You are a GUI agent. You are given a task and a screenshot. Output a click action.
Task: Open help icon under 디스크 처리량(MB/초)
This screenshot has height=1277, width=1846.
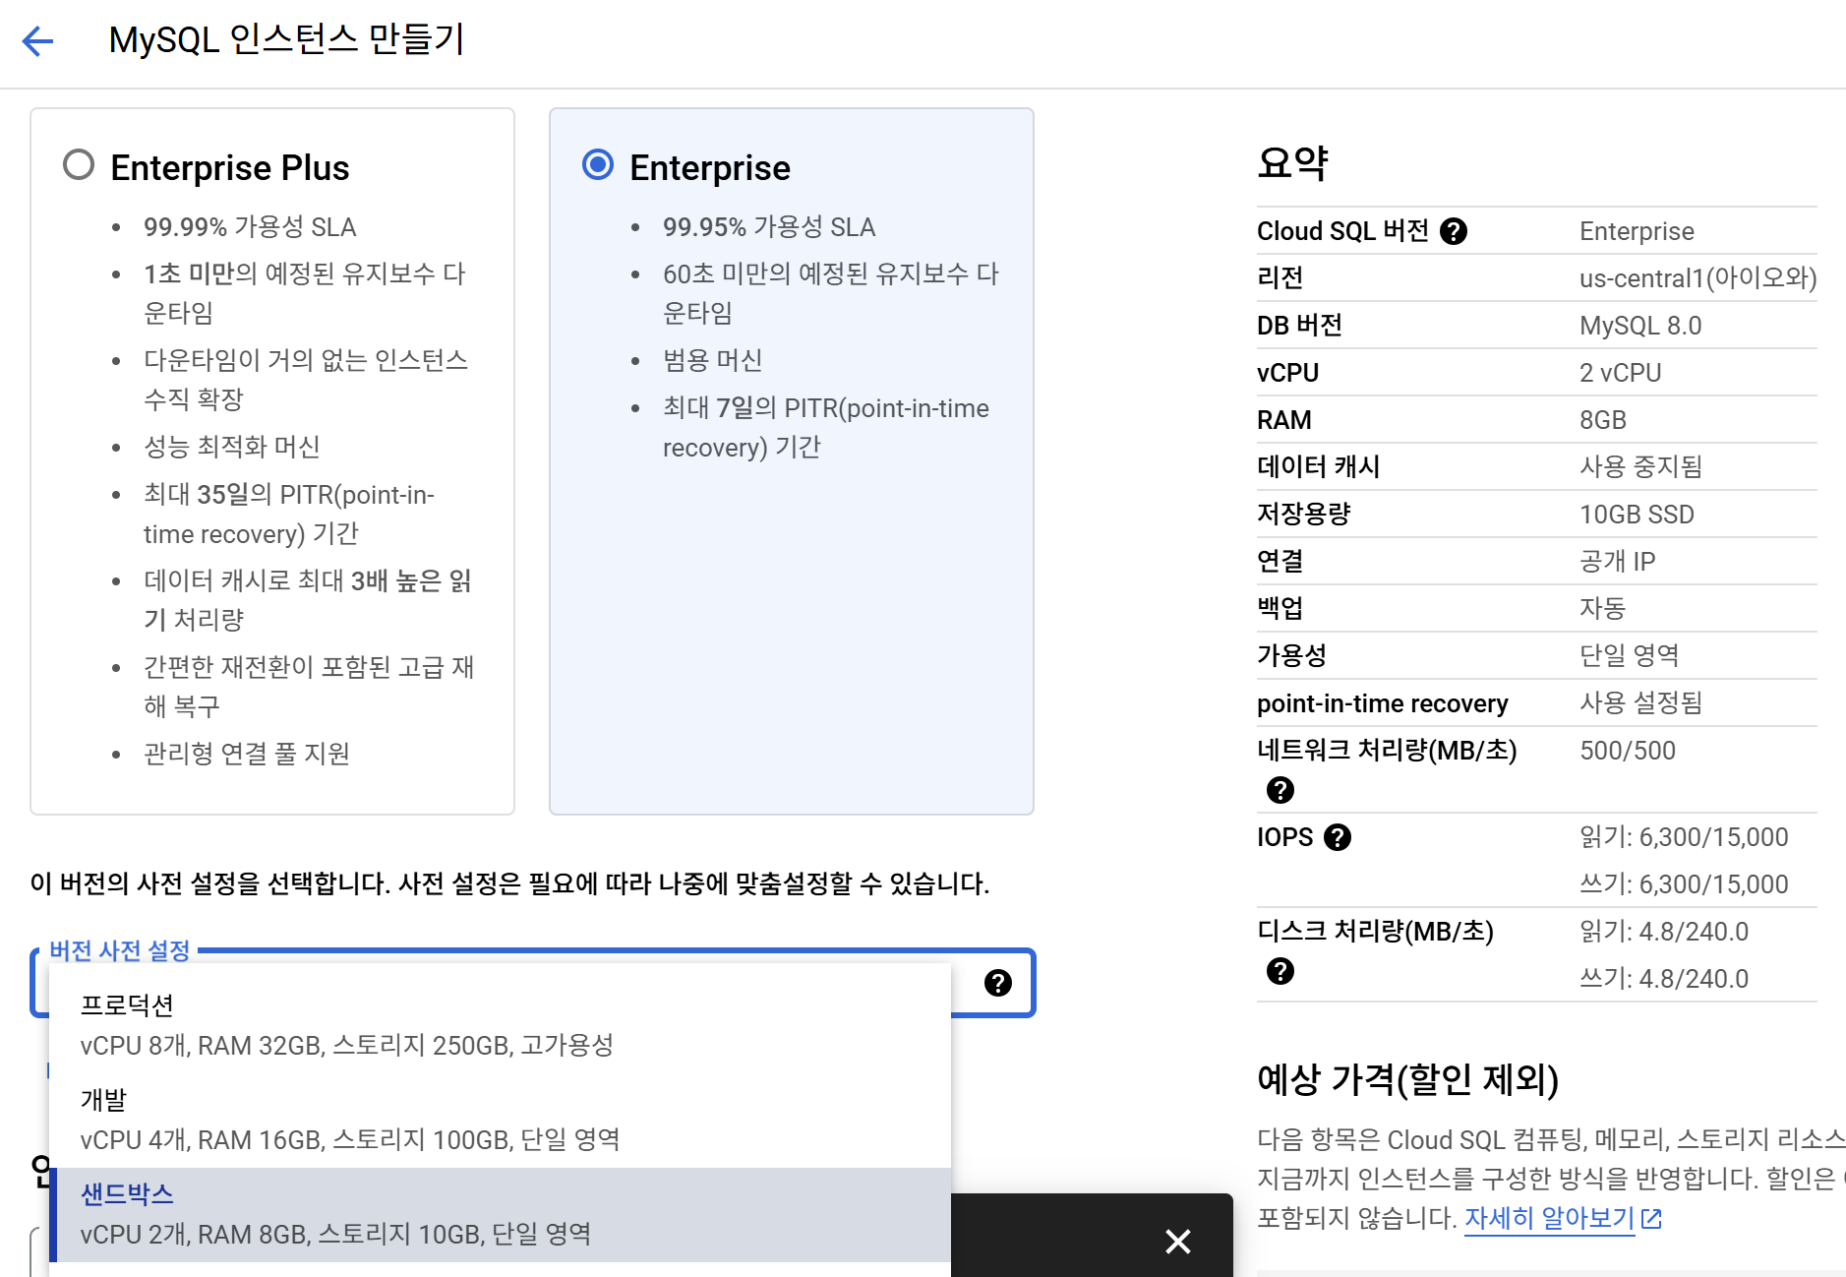pyautogui.click(x=1280, y=971)
